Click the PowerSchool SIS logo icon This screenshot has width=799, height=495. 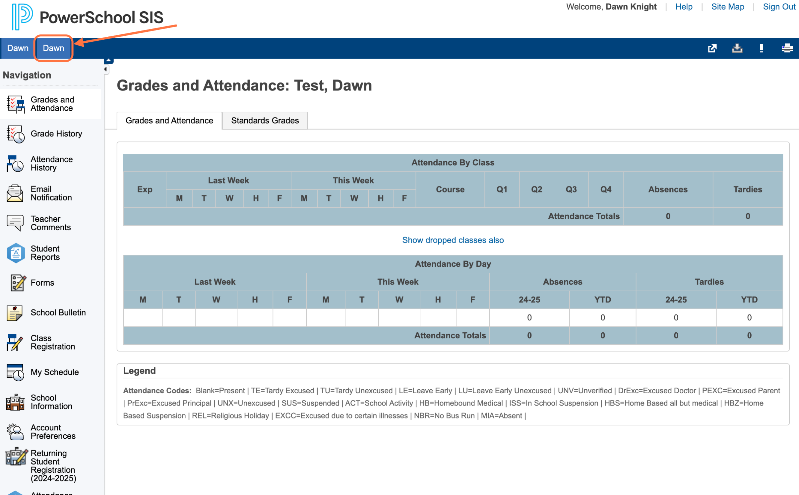click(22, 17)
